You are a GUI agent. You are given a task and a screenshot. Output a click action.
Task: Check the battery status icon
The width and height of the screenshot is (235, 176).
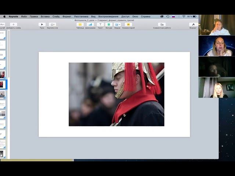195,16
